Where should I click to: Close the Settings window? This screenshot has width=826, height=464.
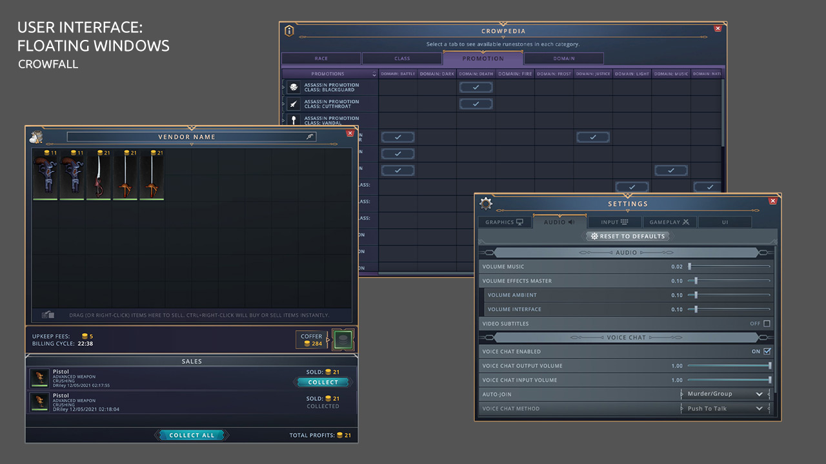point(772,201)
